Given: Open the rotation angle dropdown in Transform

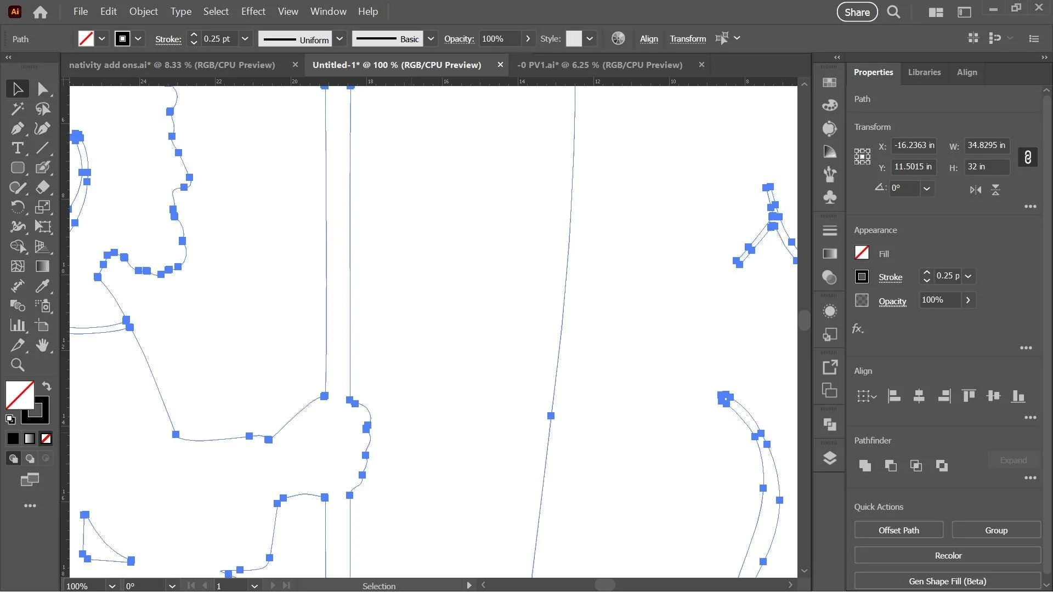Looking at the screenshot, I should (x=927, y=189).
